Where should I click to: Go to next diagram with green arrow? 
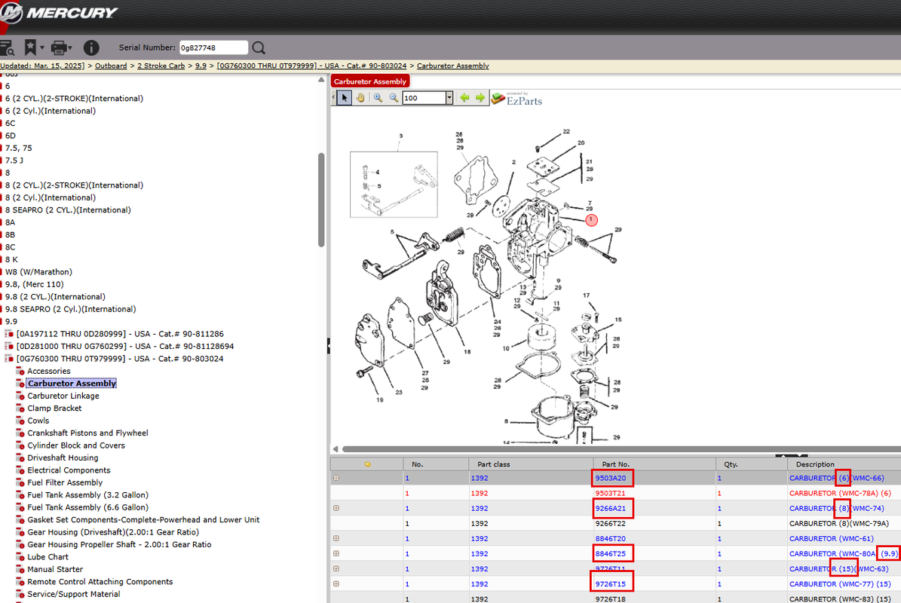pos(480,98)
